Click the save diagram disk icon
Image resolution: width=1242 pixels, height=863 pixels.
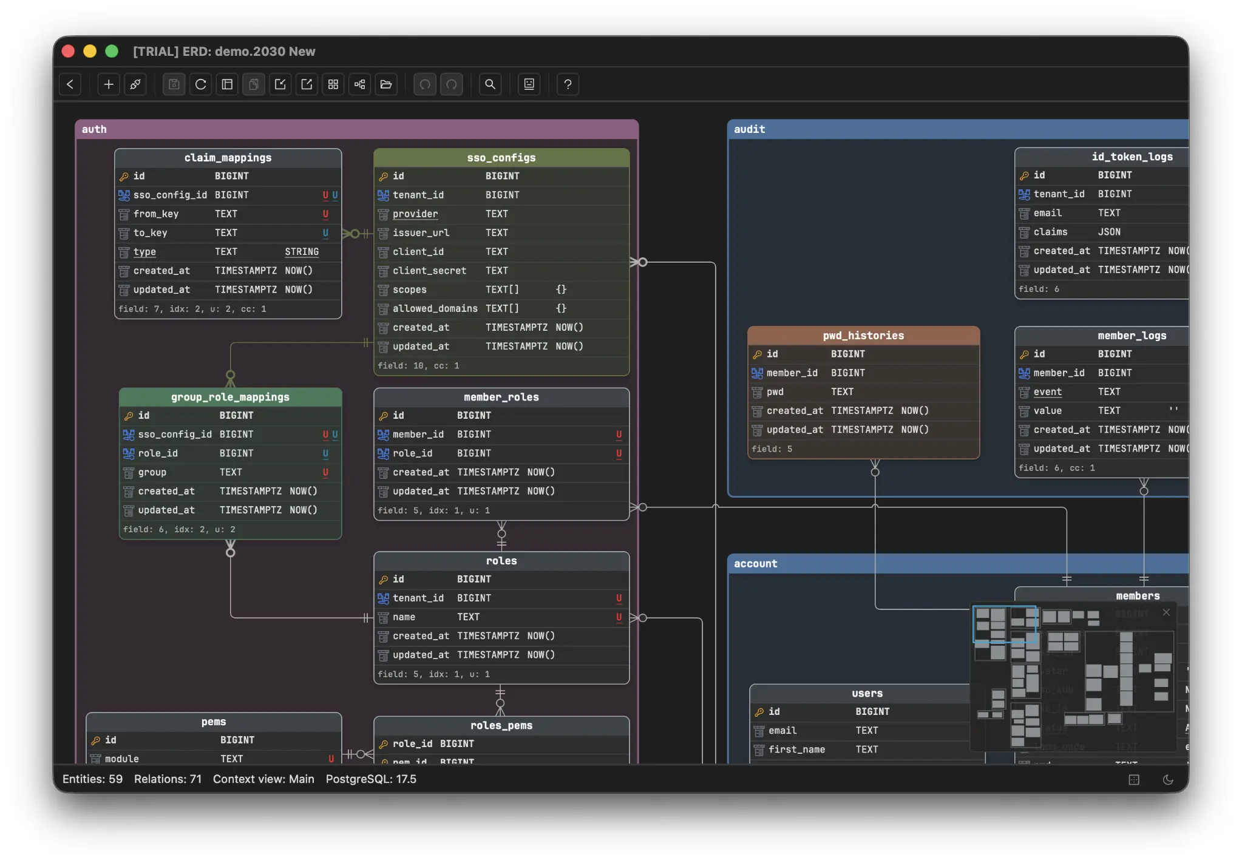click(x=174, y=84)
